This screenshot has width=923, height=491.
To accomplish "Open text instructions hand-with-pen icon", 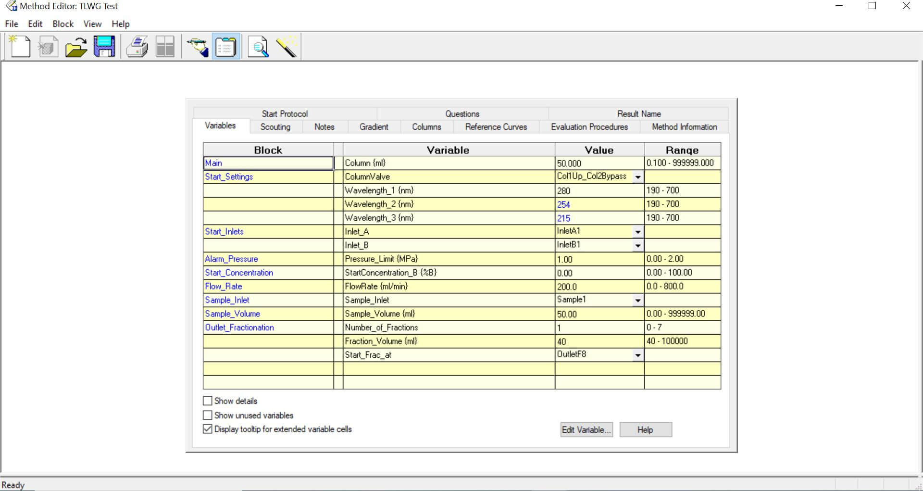I will (x=197, y=47).
